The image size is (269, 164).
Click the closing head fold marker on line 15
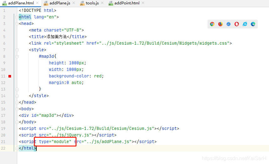(x=17, y=102)
